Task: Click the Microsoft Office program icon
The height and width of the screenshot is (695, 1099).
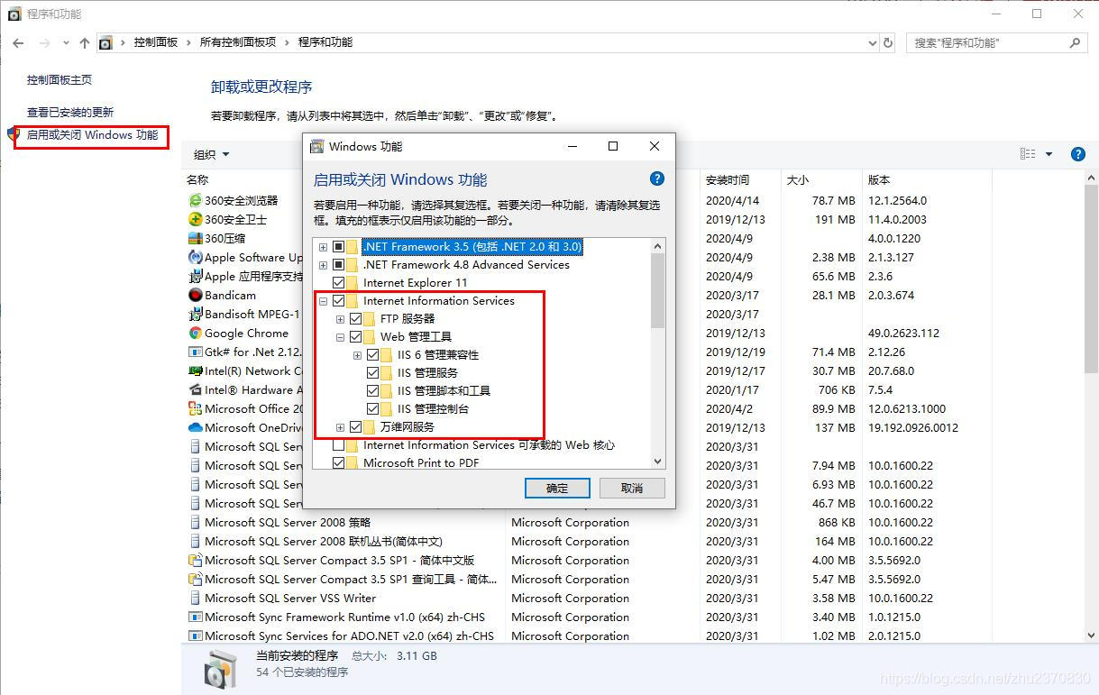Action: (x=195, y=408)
